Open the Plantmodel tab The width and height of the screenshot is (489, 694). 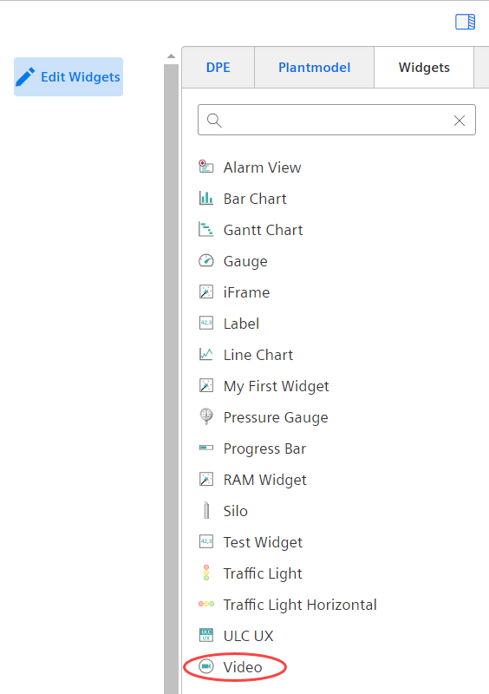click(x=314, y=68)
